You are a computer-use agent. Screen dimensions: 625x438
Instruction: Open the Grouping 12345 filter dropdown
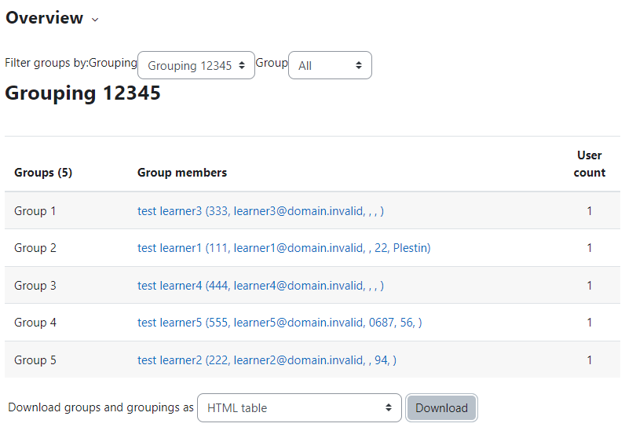(x=196, y=65)
